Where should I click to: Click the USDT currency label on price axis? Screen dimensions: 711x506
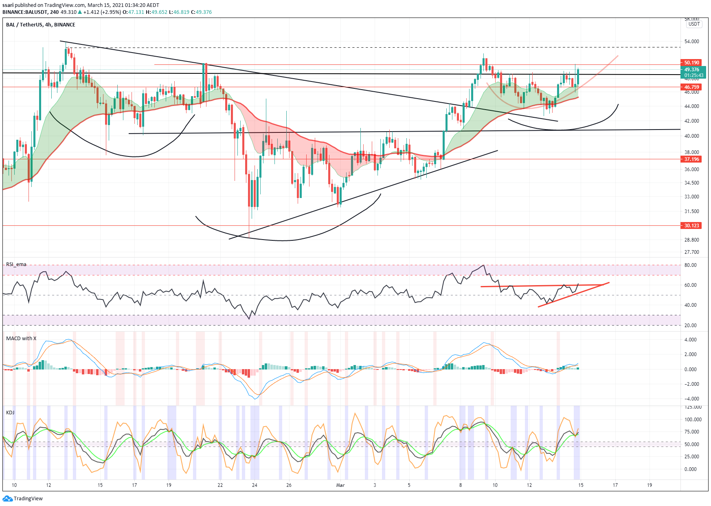coord(694,24)
